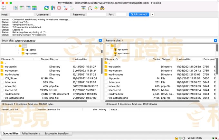Select the remote root folder icon

(x=112, y=45)
